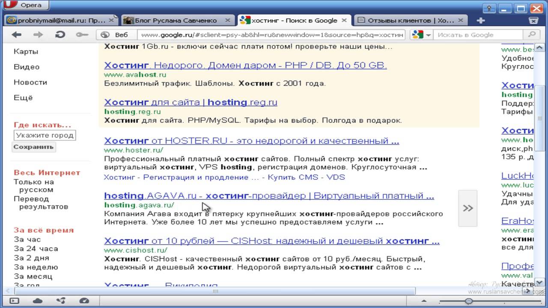Open the avahost Хостинг. Недорого ad link
Image resolution: width=548 pixels, height=308 pixels.
[245, 65]
